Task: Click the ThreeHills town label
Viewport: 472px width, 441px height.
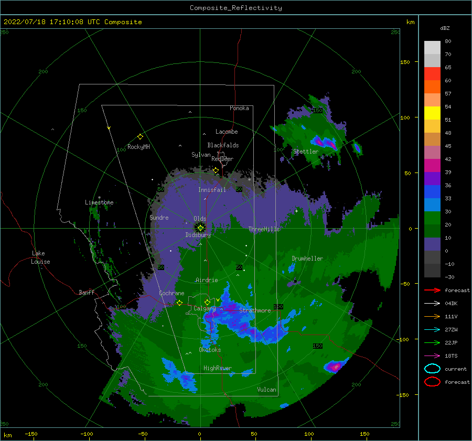Action: [x=264, y=229]
